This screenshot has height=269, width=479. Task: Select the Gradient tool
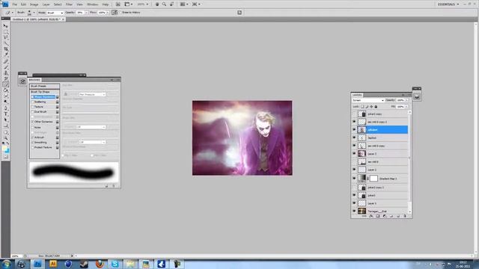tap(6, 90)
